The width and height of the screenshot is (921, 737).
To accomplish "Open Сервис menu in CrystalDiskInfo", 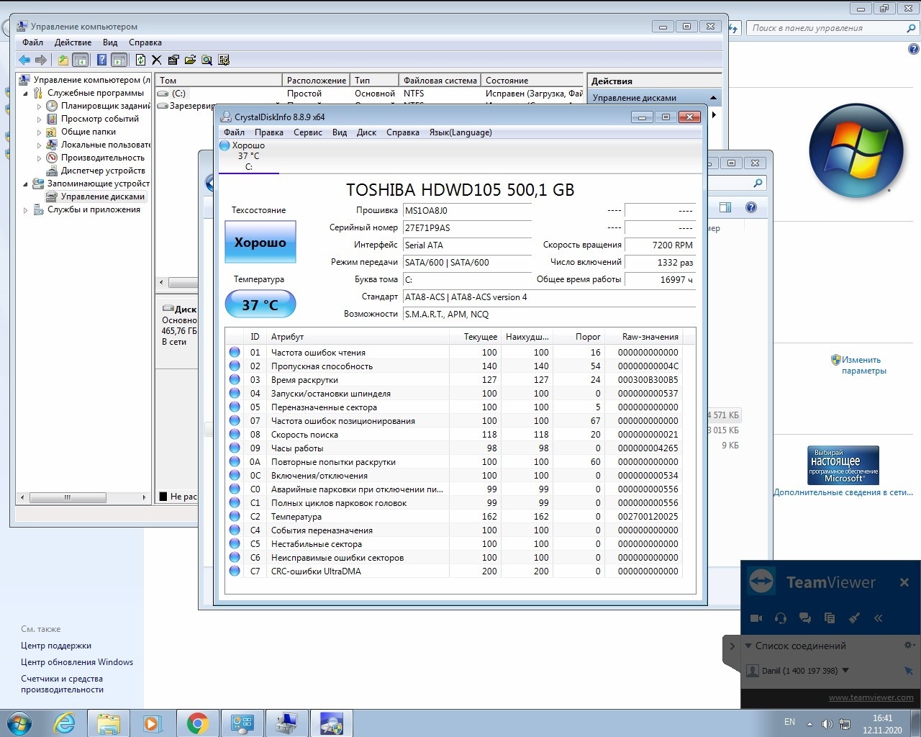I will (308, 132).
